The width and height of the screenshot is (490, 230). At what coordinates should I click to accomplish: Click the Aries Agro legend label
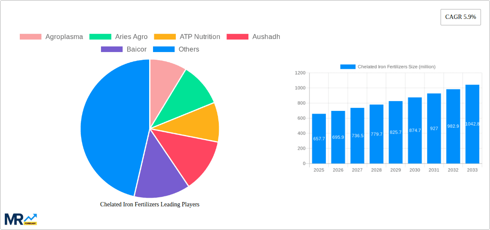tap(131, 37)
